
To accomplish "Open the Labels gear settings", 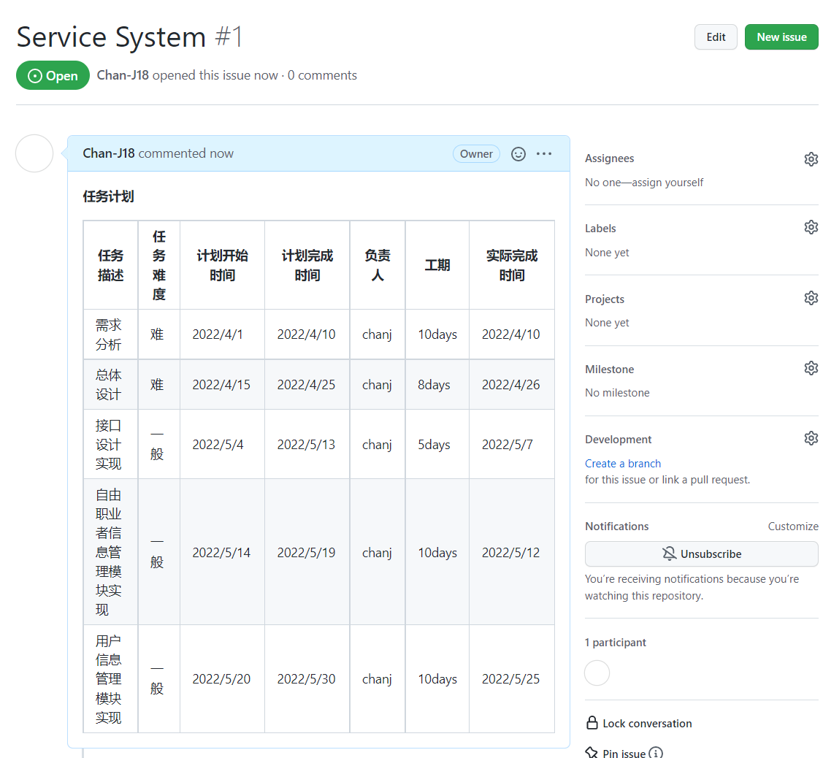I will point(811,228).
